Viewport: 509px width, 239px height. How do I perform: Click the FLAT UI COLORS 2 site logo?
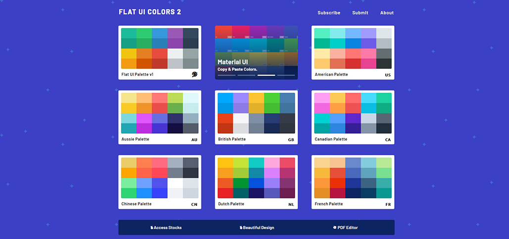(x=150, y=12)
